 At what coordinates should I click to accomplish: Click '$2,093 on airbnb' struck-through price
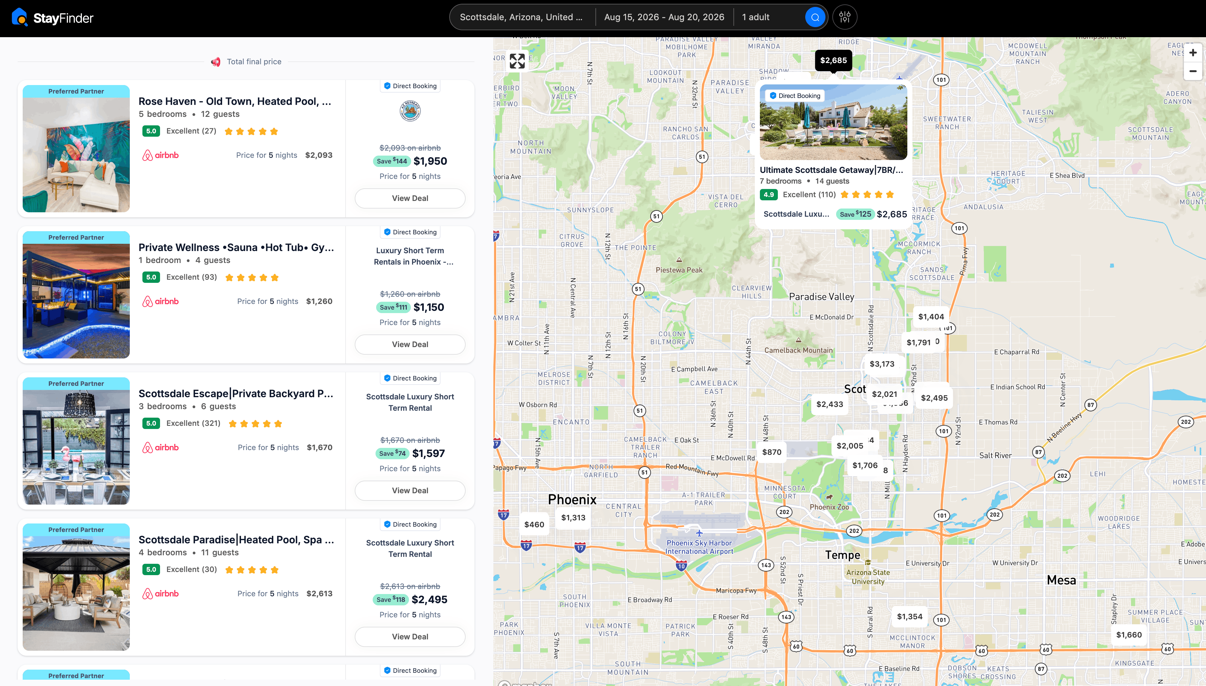tap(410, 148)
